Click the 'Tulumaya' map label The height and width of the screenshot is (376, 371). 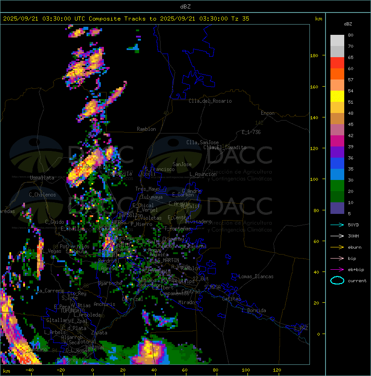pyautogui.click(x=152, y=197)
